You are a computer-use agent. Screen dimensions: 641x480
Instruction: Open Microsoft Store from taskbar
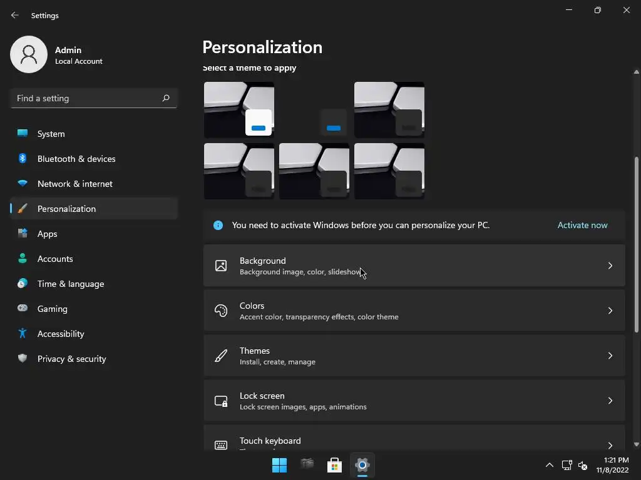[334, 465]
